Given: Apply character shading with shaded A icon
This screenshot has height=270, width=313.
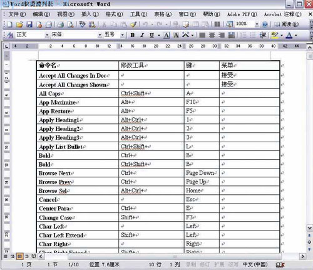Looking at the screenshot, I should [176, 35].
